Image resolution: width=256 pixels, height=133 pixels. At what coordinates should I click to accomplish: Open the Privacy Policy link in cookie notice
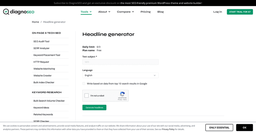(x=168, y=129)
